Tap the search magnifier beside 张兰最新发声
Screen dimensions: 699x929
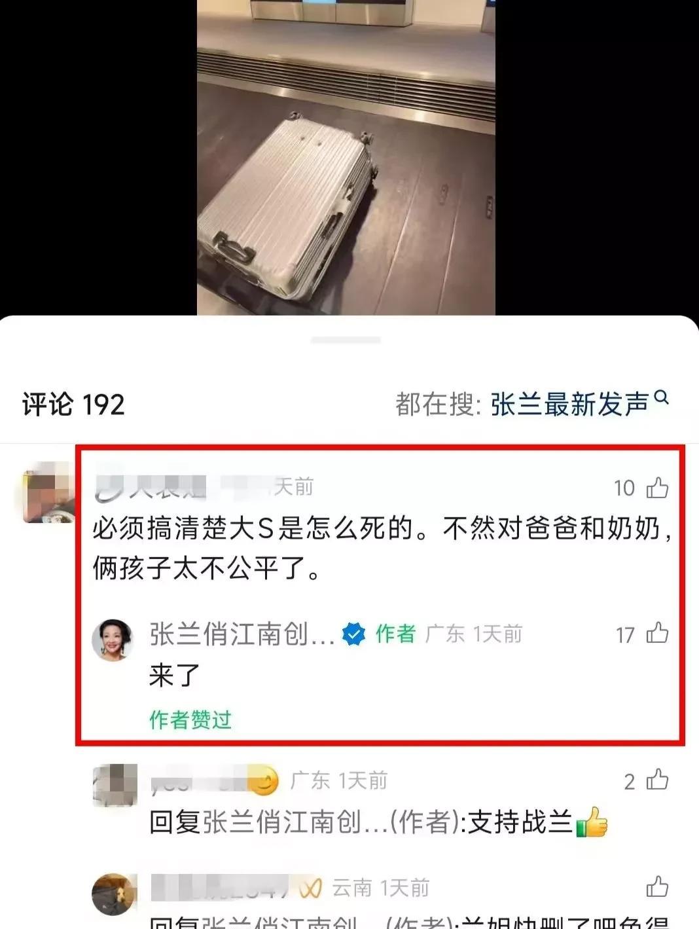[x=661, y=397]
